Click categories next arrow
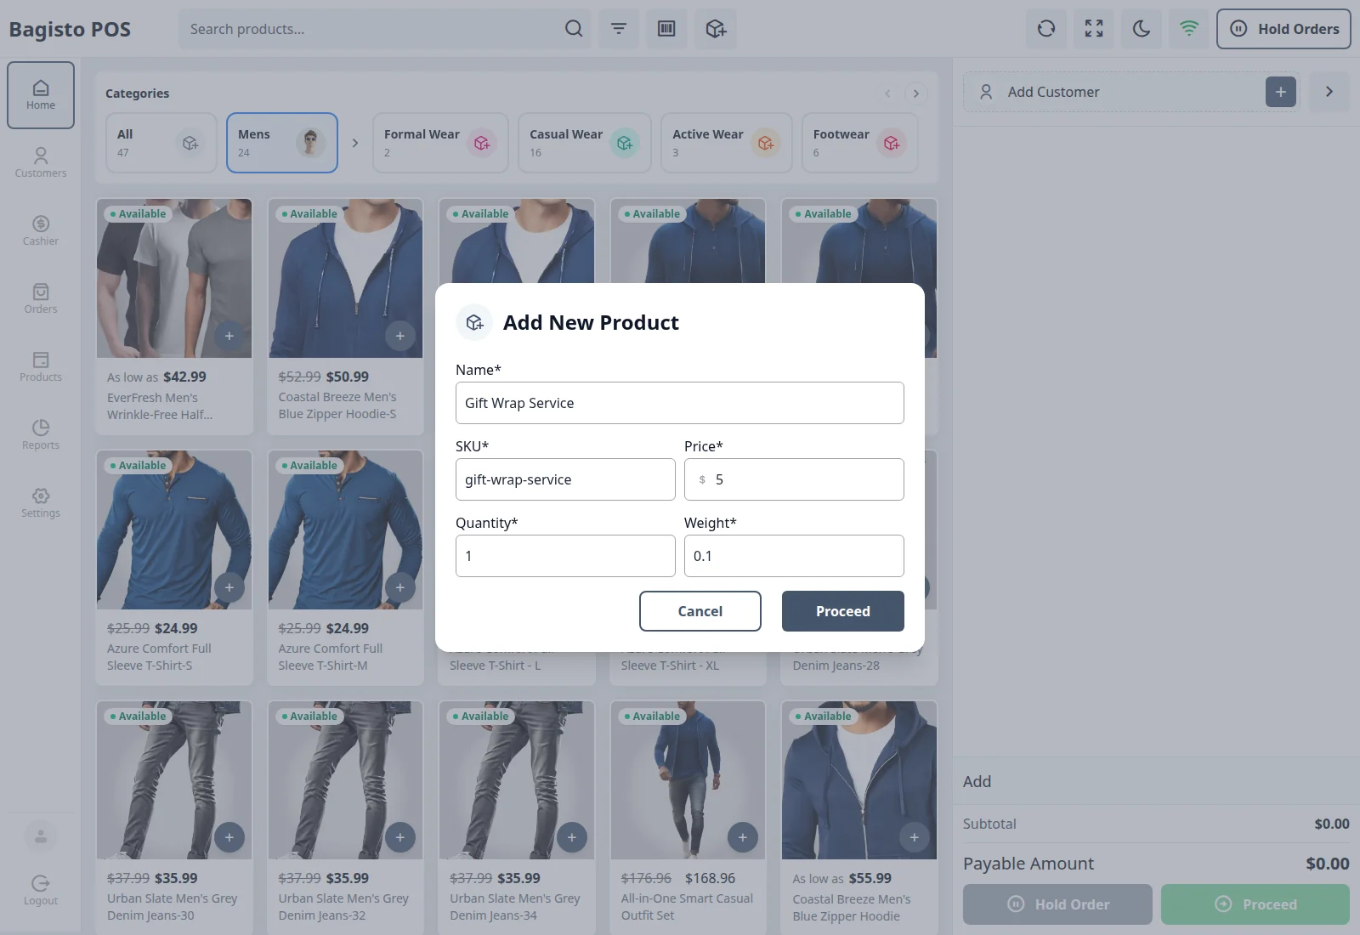The image size is (1360, 935). [x=915, y=93]
